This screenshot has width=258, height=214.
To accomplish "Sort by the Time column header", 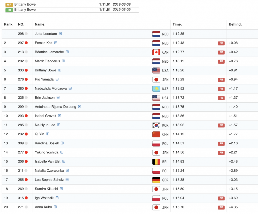I will [x=177, y=24].
